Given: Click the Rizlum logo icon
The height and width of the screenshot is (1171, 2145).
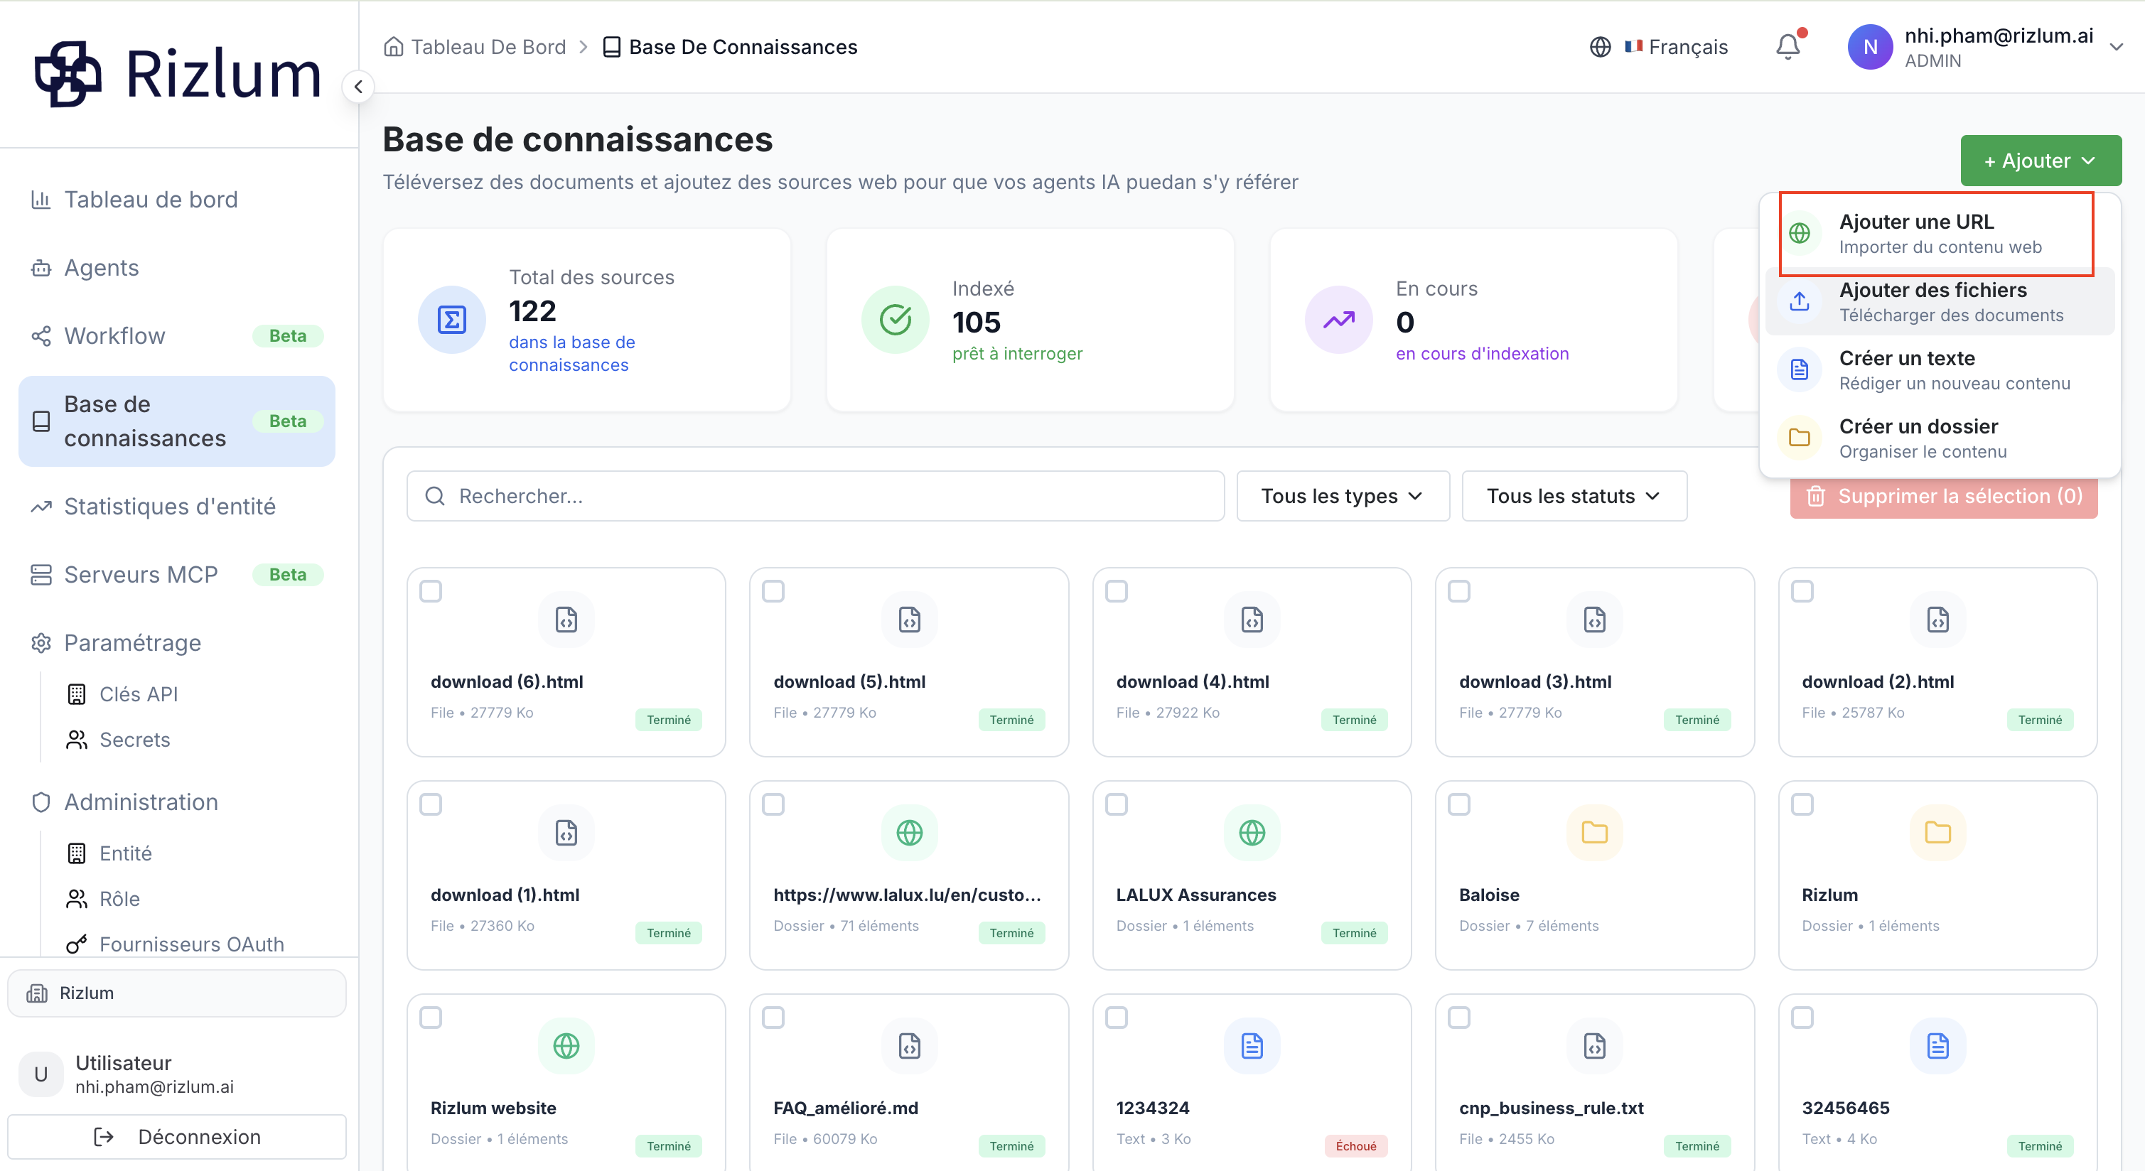Looking at the screenshot, I should point(68,75).
